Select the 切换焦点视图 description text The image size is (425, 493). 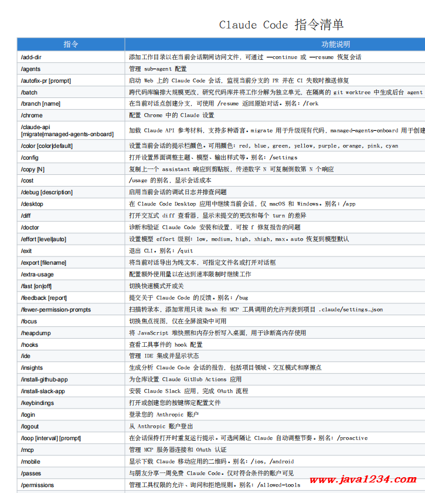point(178,322)
